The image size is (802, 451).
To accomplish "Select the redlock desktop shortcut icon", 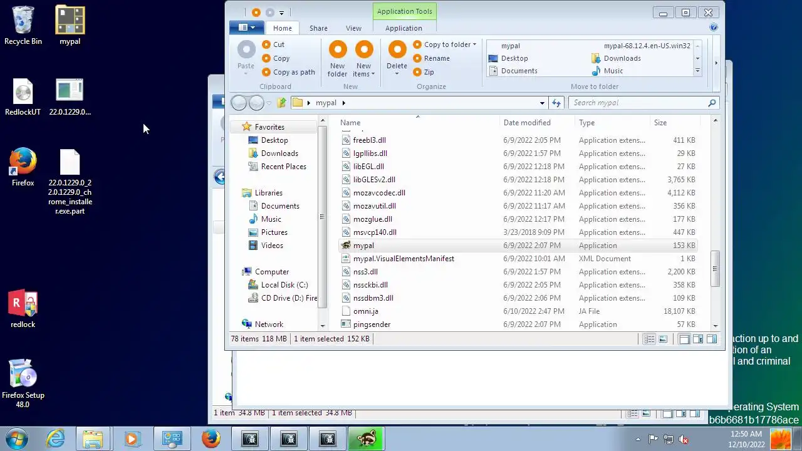I will 23,309.
